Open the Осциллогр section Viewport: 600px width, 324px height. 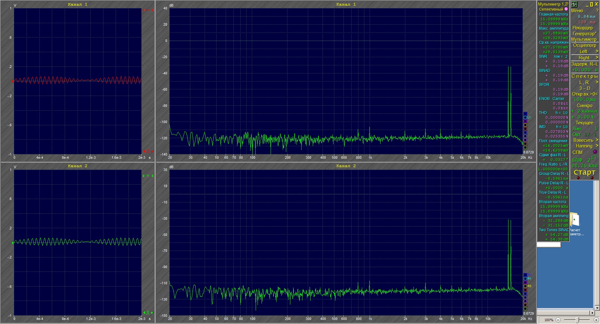584,45
